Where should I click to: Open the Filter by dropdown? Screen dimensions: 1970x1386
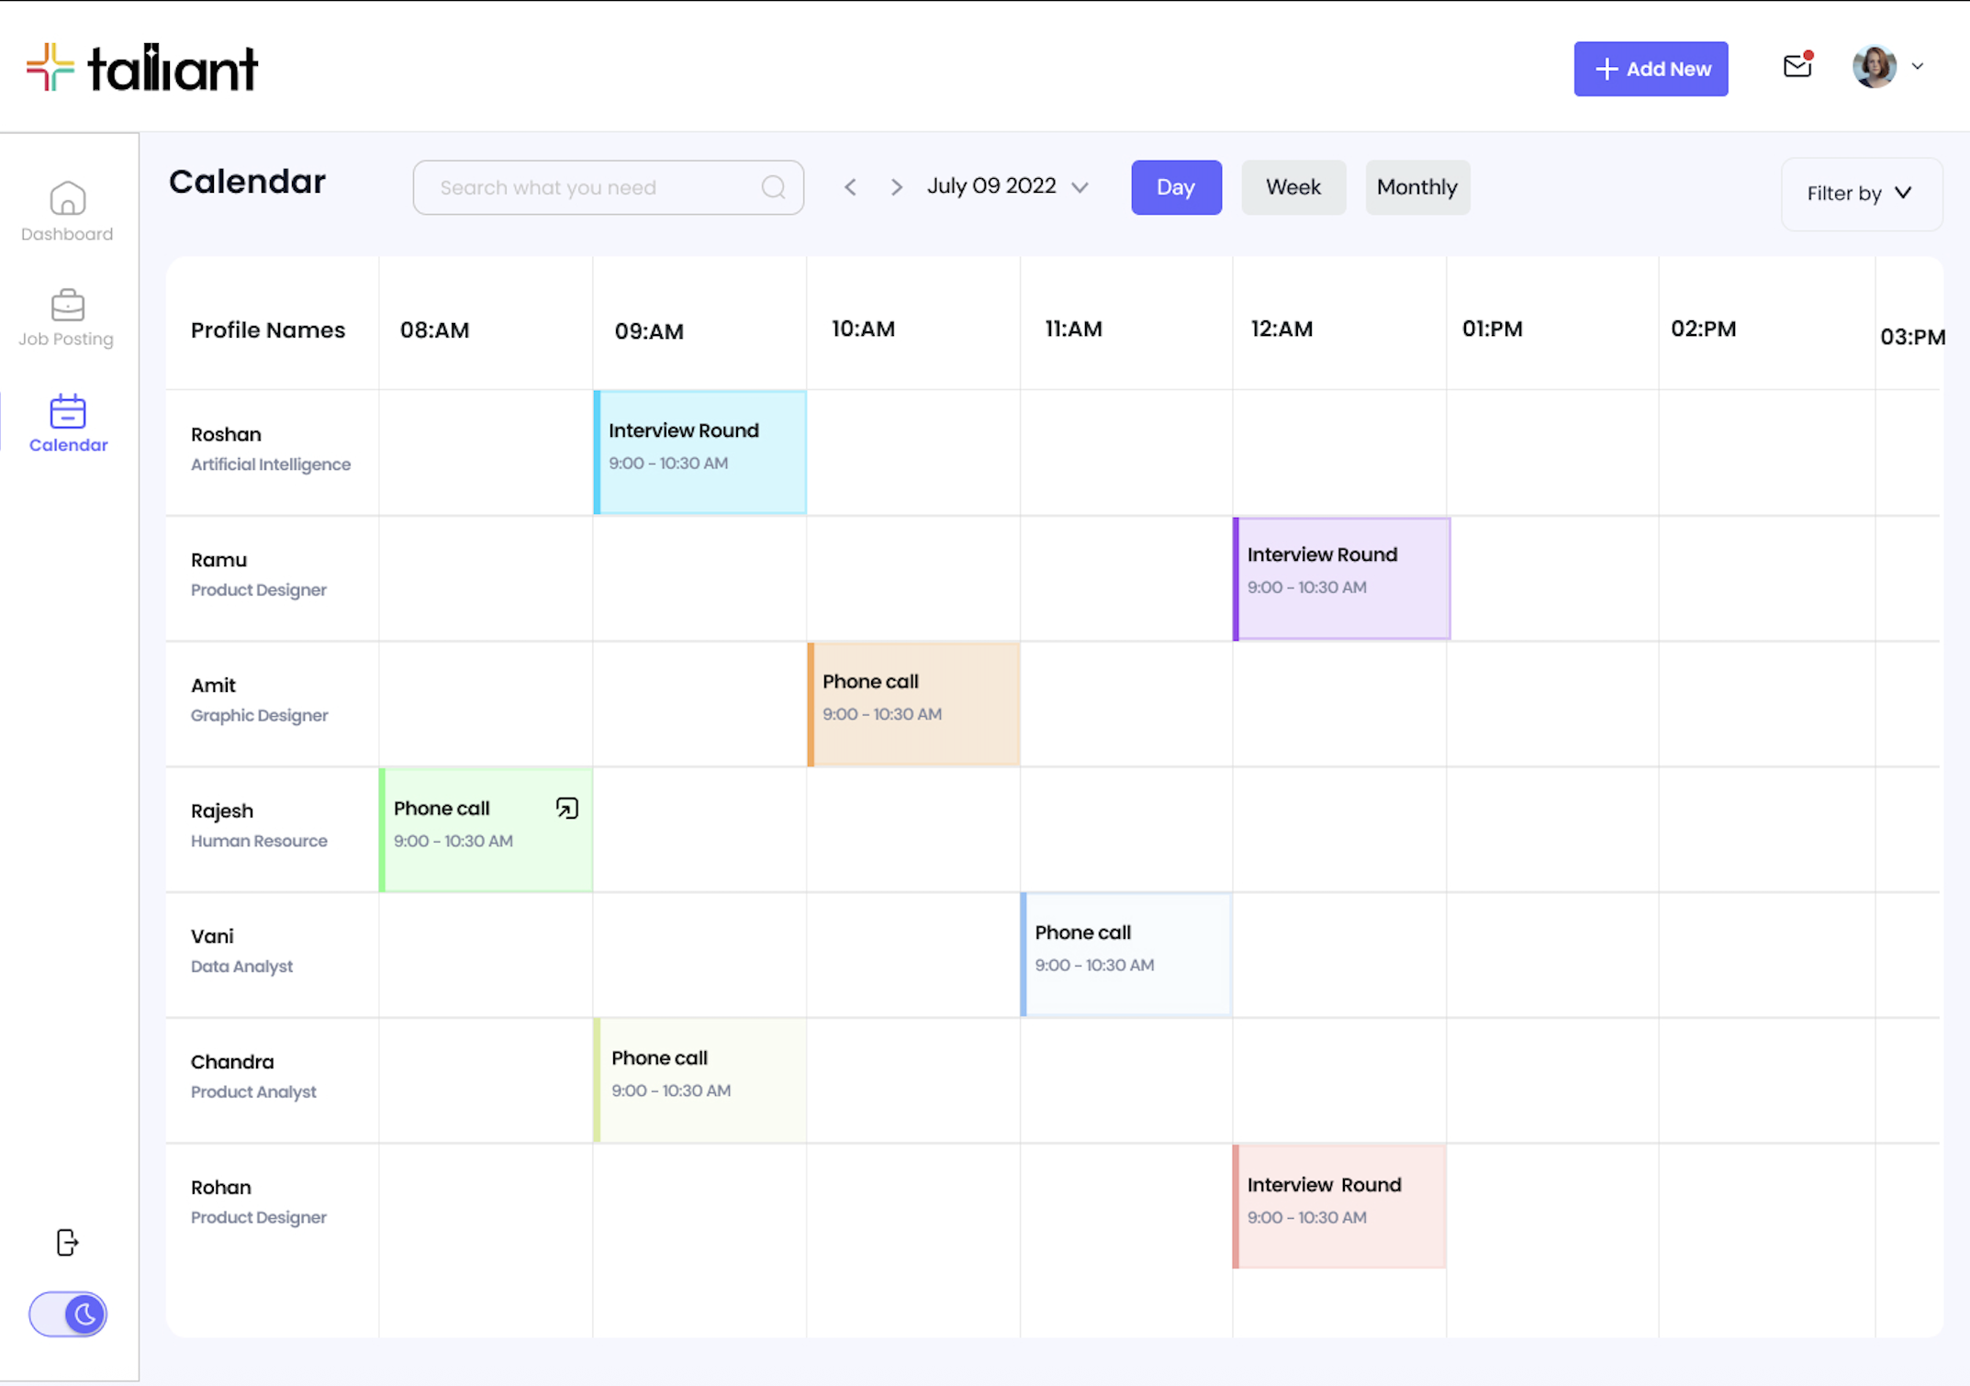1860,194
